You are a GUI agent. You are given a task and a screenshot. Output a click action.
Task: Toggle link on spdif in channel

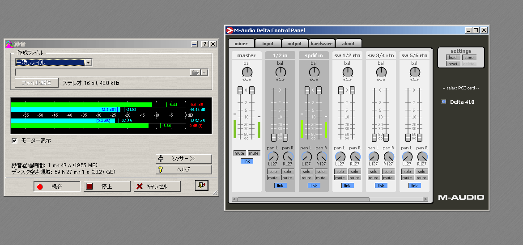[314, 186]
